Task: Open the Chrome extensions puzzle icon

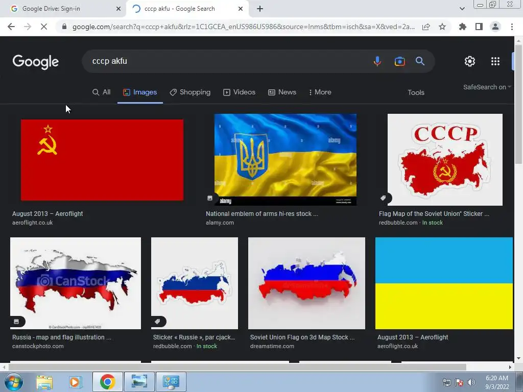Action: pos(463,27)
